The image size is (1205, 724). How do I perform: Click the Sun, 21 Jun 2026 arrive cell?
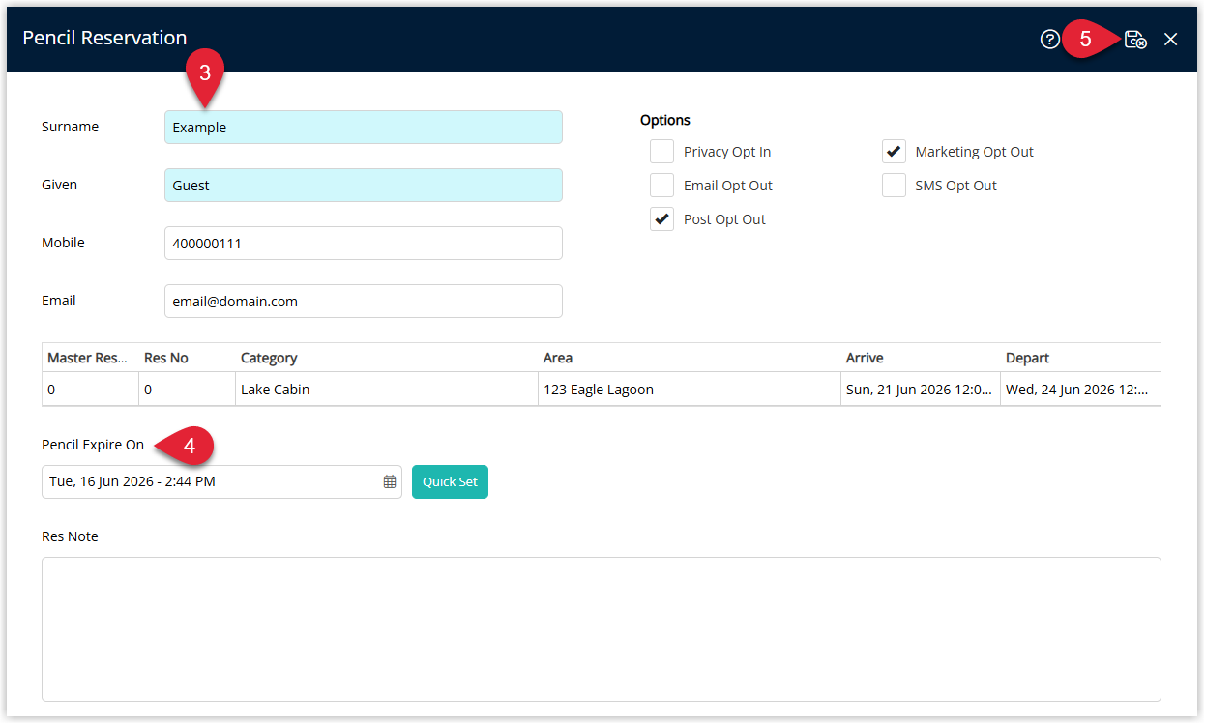click(x=921, y=390)
